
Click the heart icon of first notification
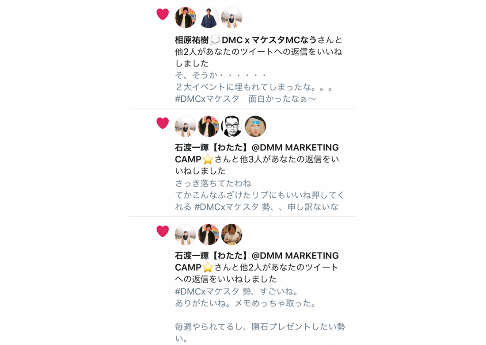[163, 14]
